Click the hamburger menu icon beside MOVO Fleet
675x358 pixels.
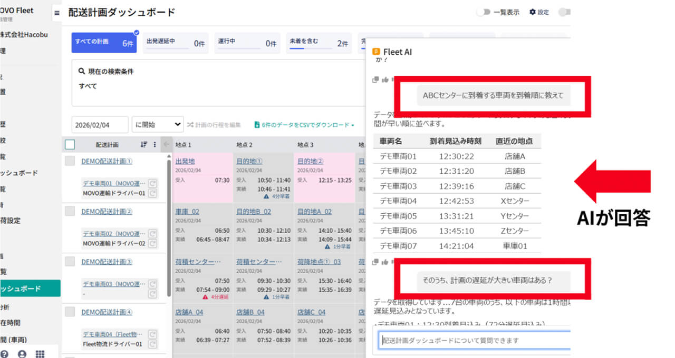click(x=57, y=13)
